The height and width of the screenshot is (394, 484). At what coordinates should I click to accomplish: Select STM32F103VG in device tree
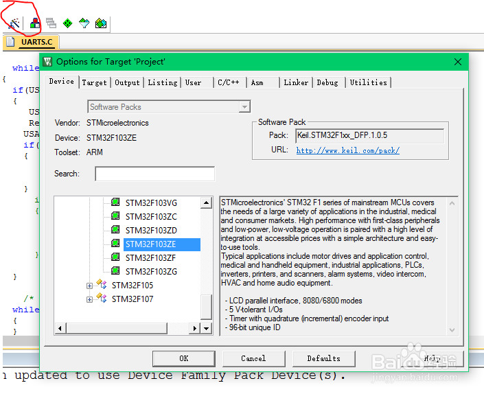pyautogui.click(x=151, y=203)
